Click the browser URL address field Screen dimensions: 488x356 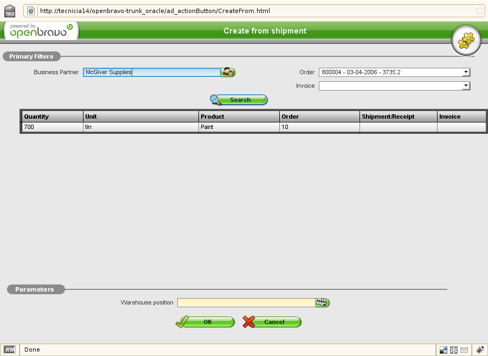click(255, 11)
